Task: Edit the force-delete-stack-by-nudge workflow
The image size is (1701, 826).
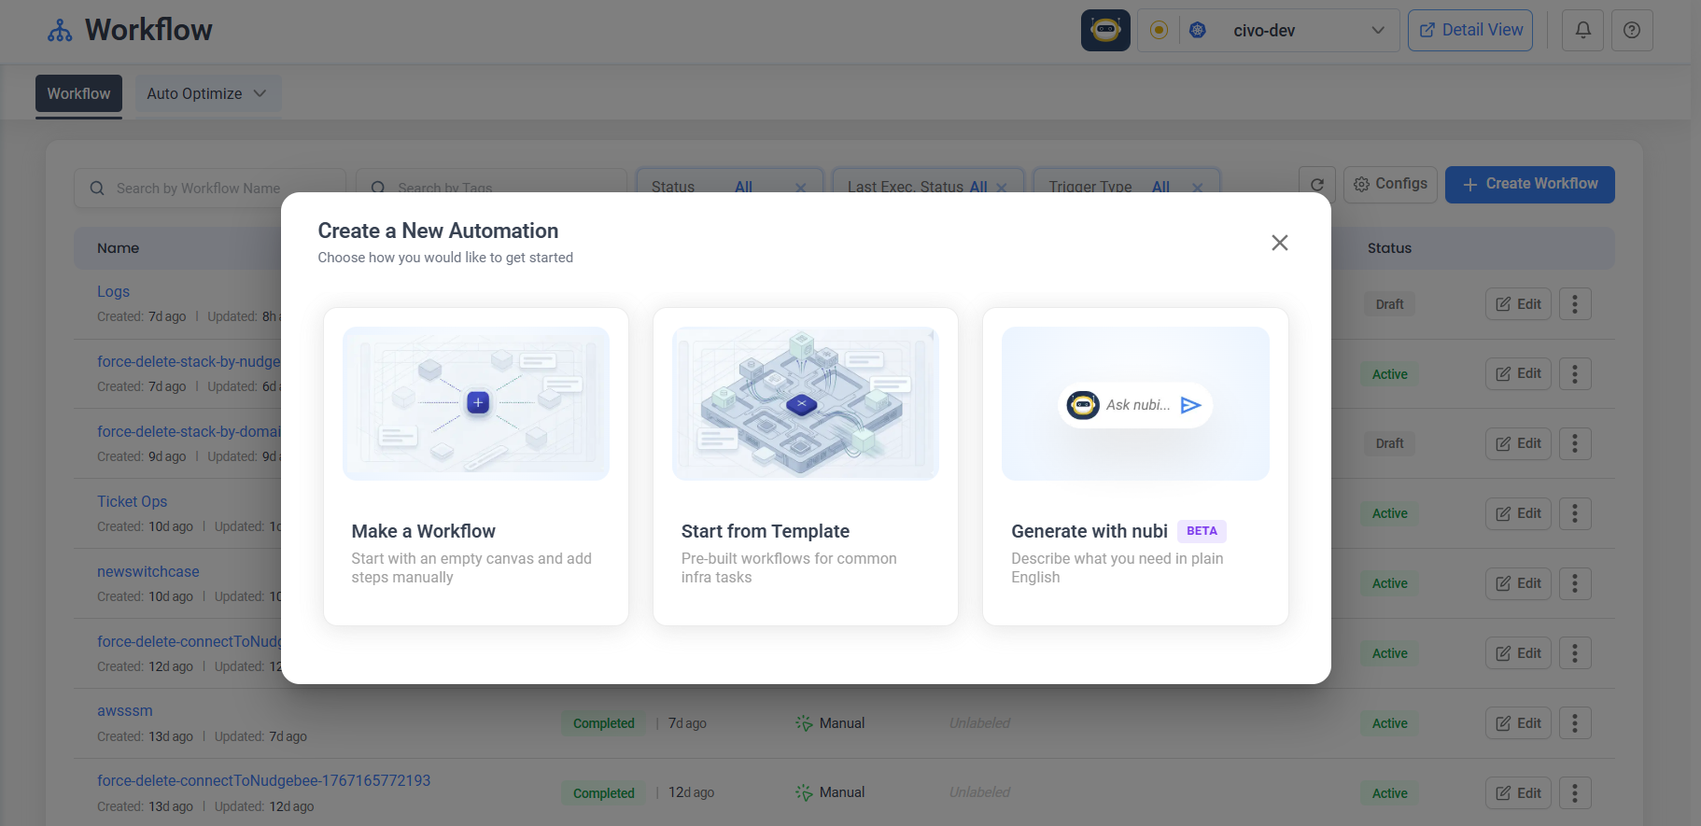Action: (1518, 374)
